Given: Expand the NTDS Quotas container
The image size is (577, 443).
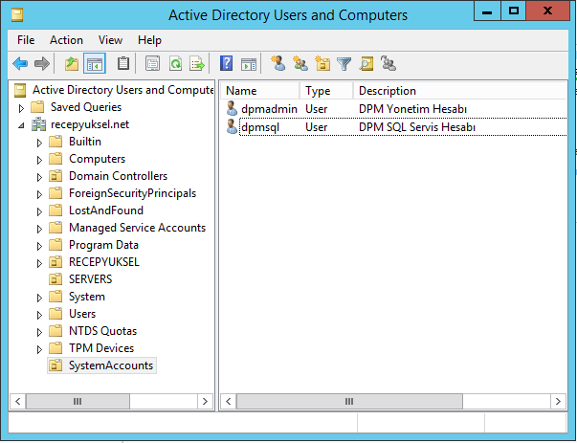Looking at the screenshot, I should (x=39, y=332).
